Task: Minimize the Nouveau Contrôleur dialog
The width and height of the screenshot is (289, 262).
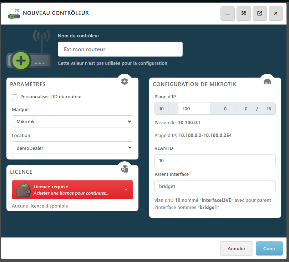Action: 227,14
